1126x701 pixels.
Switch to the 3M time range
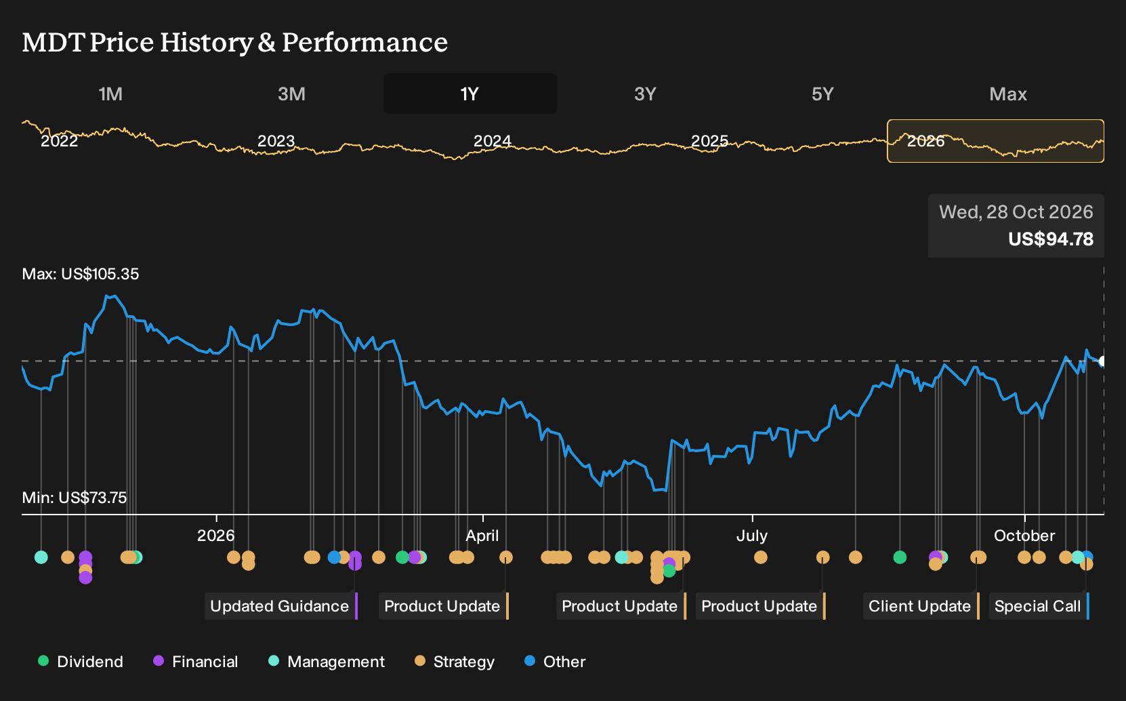click(291, 94)
